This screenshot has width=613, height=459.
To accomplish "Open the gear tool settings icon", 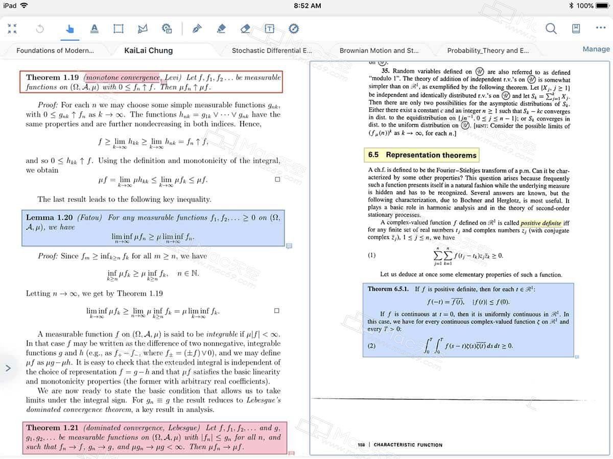I will point(167,29).
